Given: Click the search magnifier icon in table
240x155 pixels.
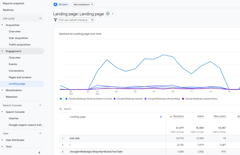Looking at the screenshot, I should tap(61, 109).
